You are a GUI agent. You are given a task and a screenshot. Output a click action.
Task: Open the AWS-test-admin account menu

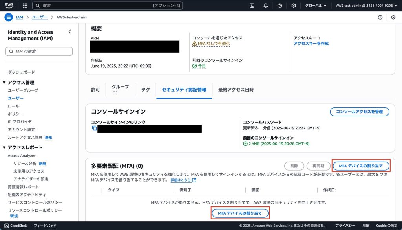366,6
